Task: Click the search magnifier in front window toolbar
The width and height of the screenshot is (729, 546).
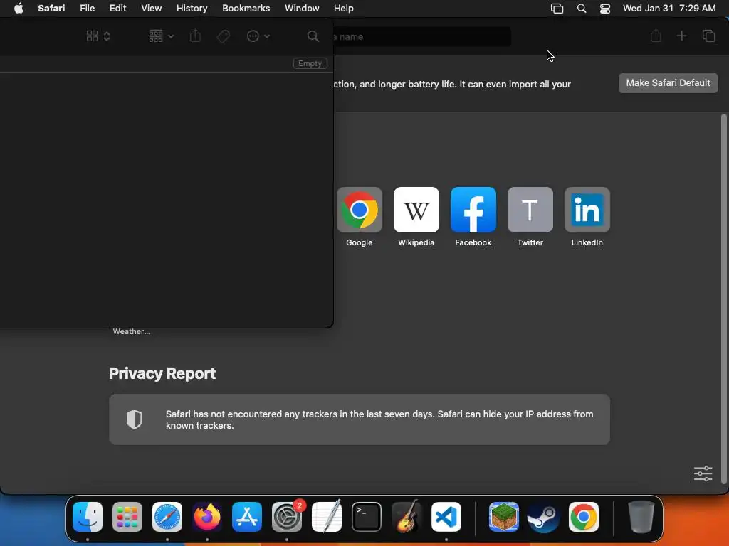Action: click(x=313, y=36)
